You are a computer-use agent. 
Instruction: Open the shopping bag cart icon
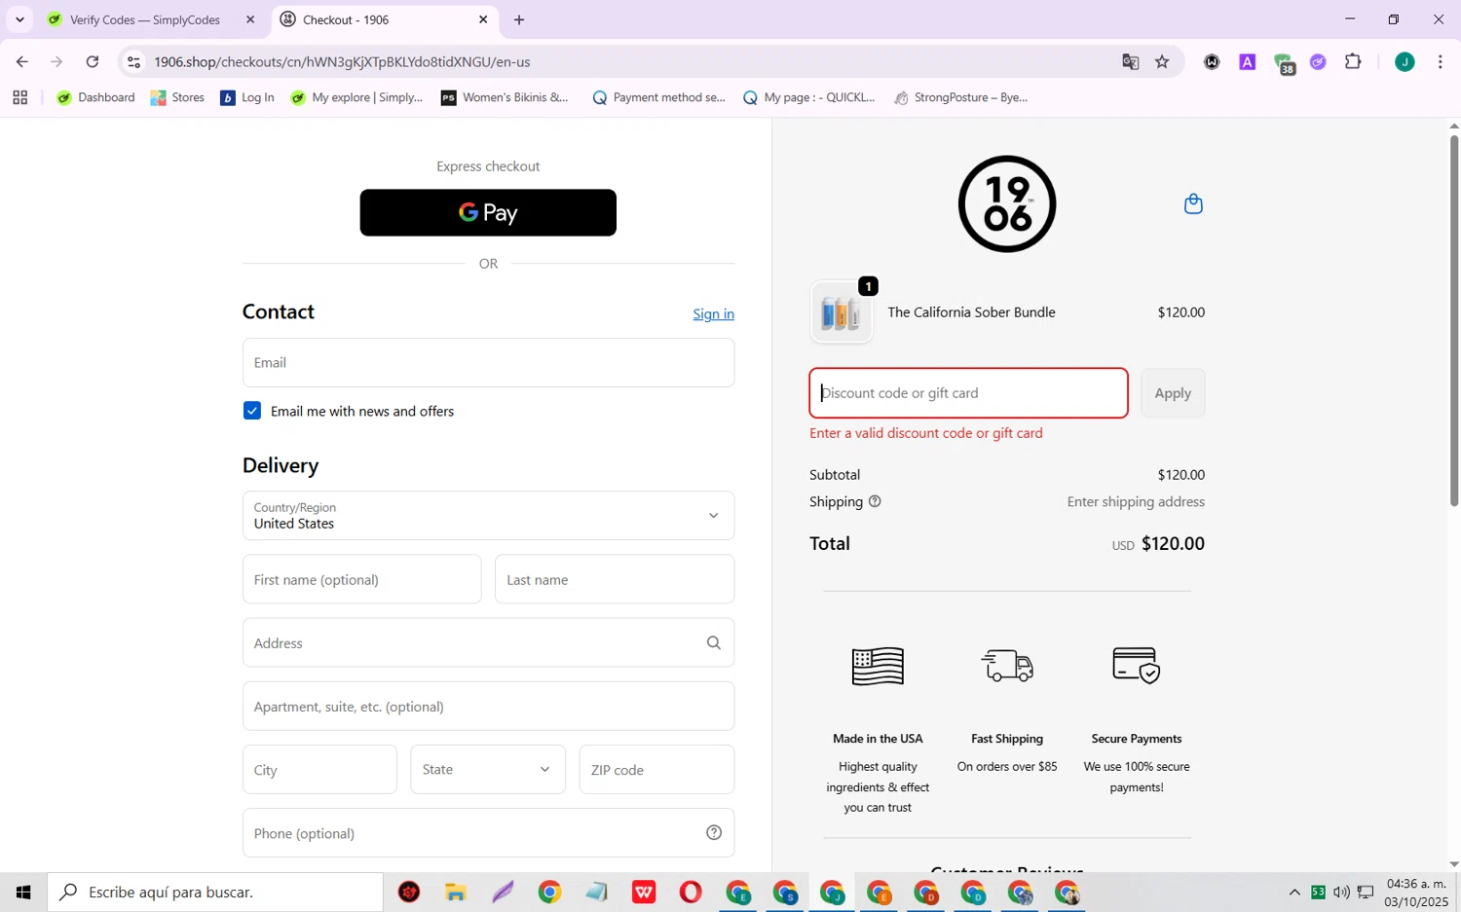coord(1193,203)
